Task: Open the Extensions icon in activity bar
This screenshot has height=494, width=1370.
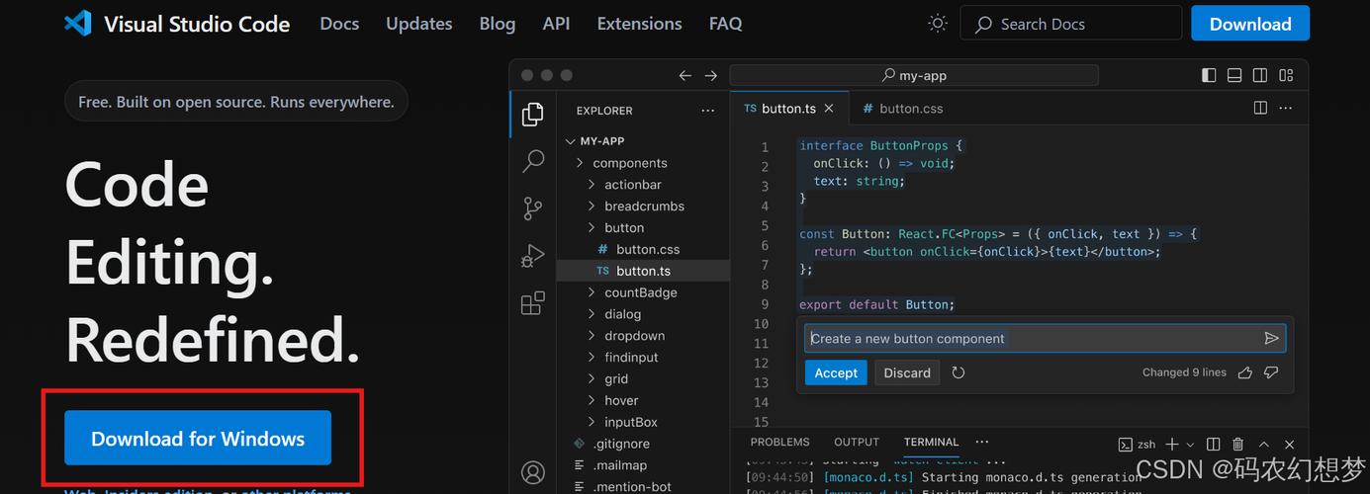Action: click(x=532, y=303)
